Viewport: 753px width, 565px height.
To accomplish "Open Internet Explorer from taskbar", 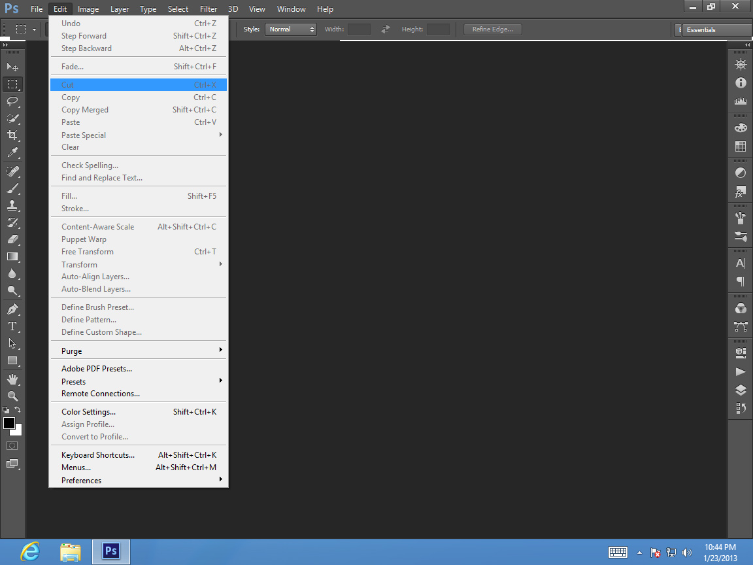I will 30,551.
